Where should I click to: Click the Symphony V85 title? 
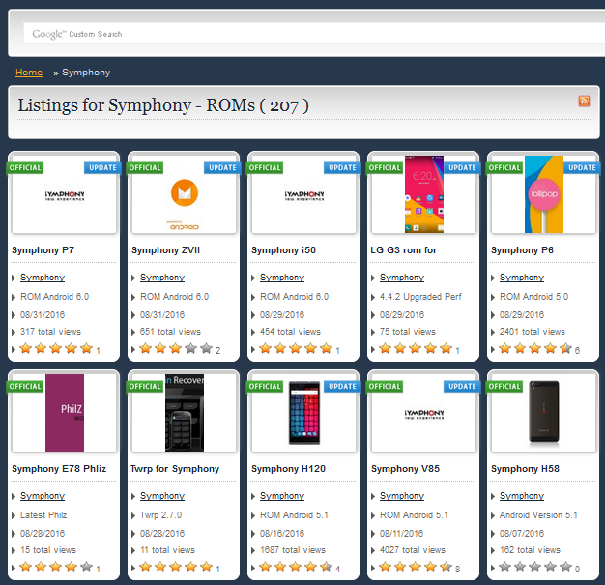405,469
